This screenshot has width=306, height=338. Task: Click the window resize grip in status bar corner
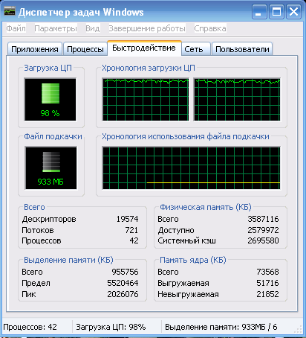[x=298, y=329]
